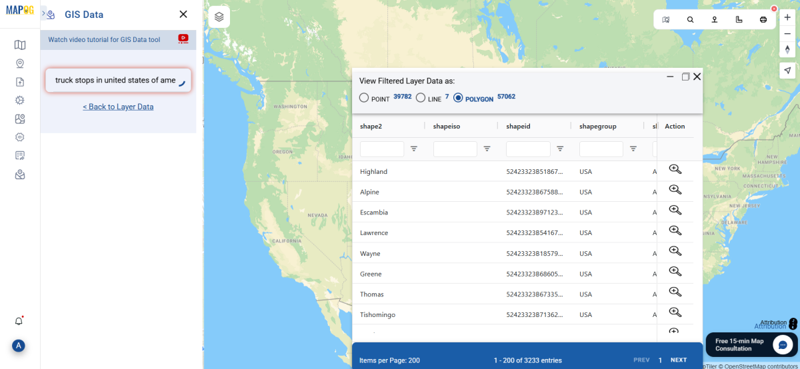Zoom in on the map
Viewport: 800px width, 369px height.
tap(787, 17)
